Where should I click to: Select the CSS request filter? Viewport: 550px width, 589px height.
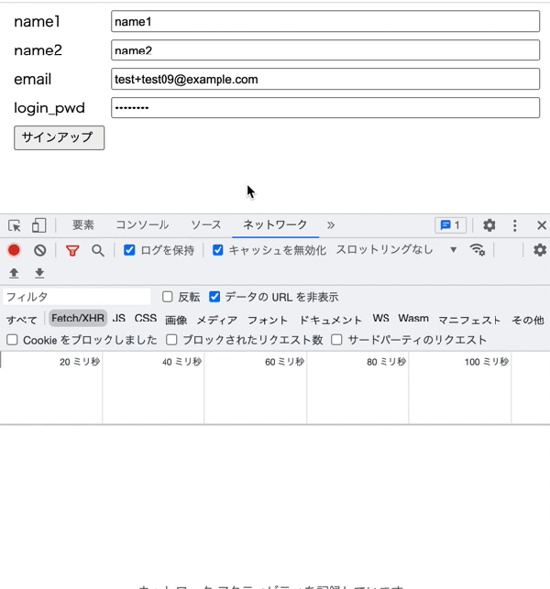(x=146, y=318)
